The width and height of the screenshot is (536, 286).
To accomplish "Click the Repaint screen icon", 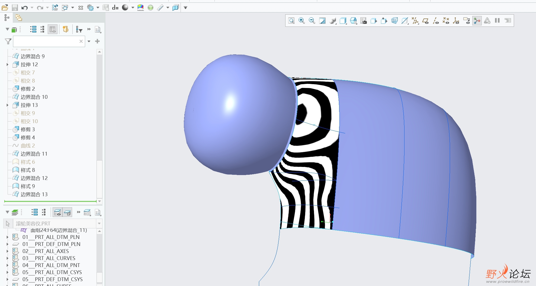I will point(322,21).
